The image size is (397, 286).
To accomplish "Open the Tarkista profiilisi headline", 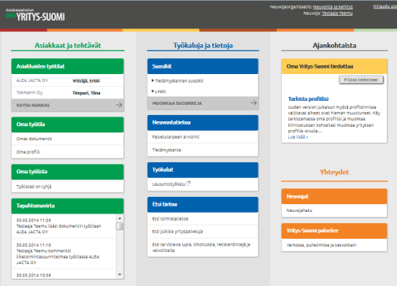I will (x=308, y=98).
